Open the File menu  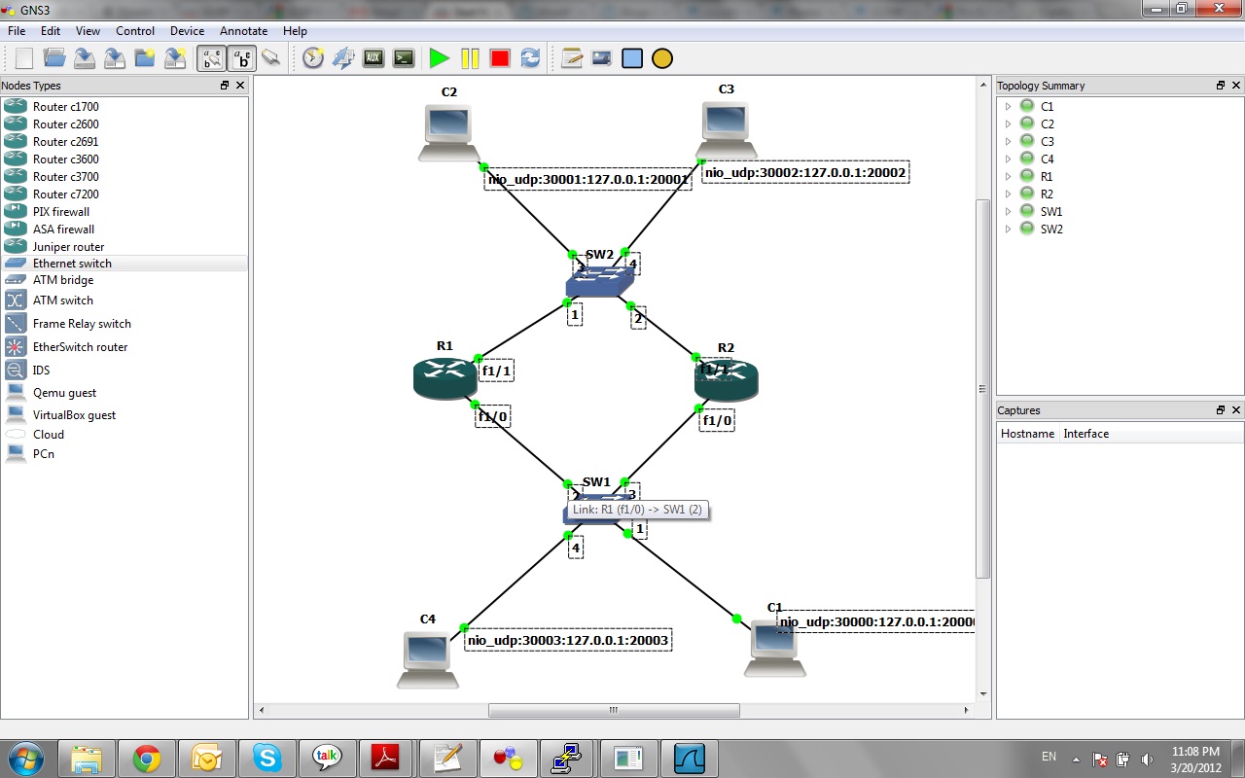(17, 31)
